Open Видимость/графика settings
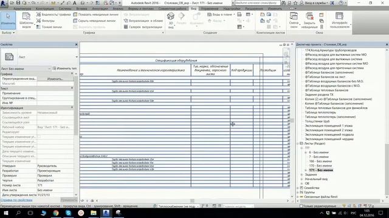 click(x=53, y=15)
